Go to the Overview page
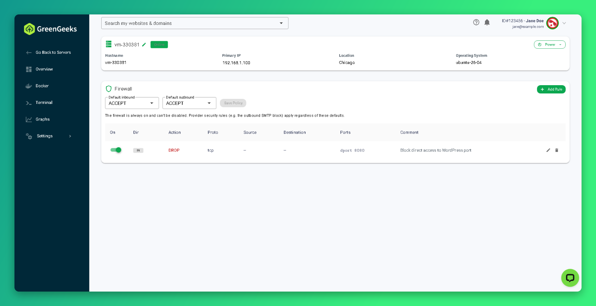Viewport: 596px width, 306px height. [x=44, y=69]
